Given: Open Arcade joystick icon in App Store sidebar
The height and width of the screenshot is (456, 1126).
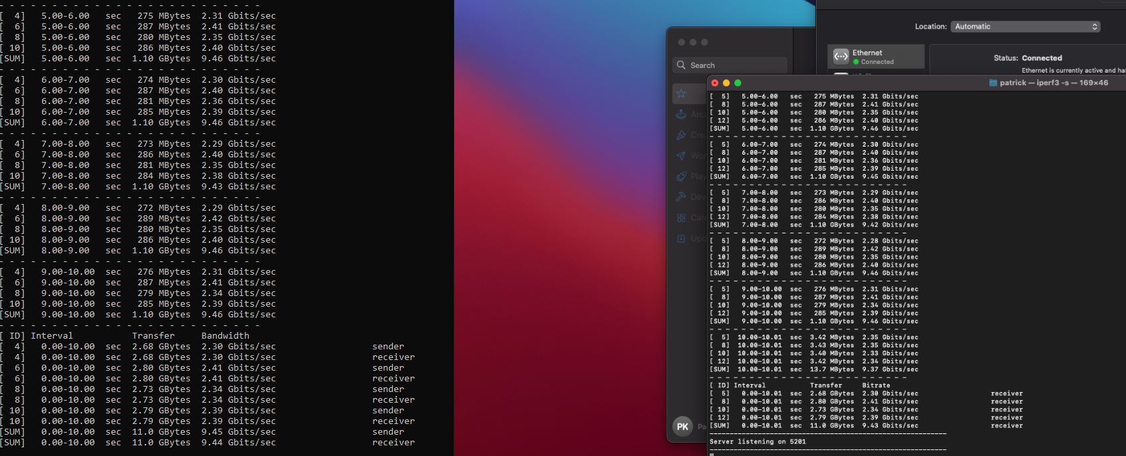Looking at the screenshot, I should (x=681, y=114).
